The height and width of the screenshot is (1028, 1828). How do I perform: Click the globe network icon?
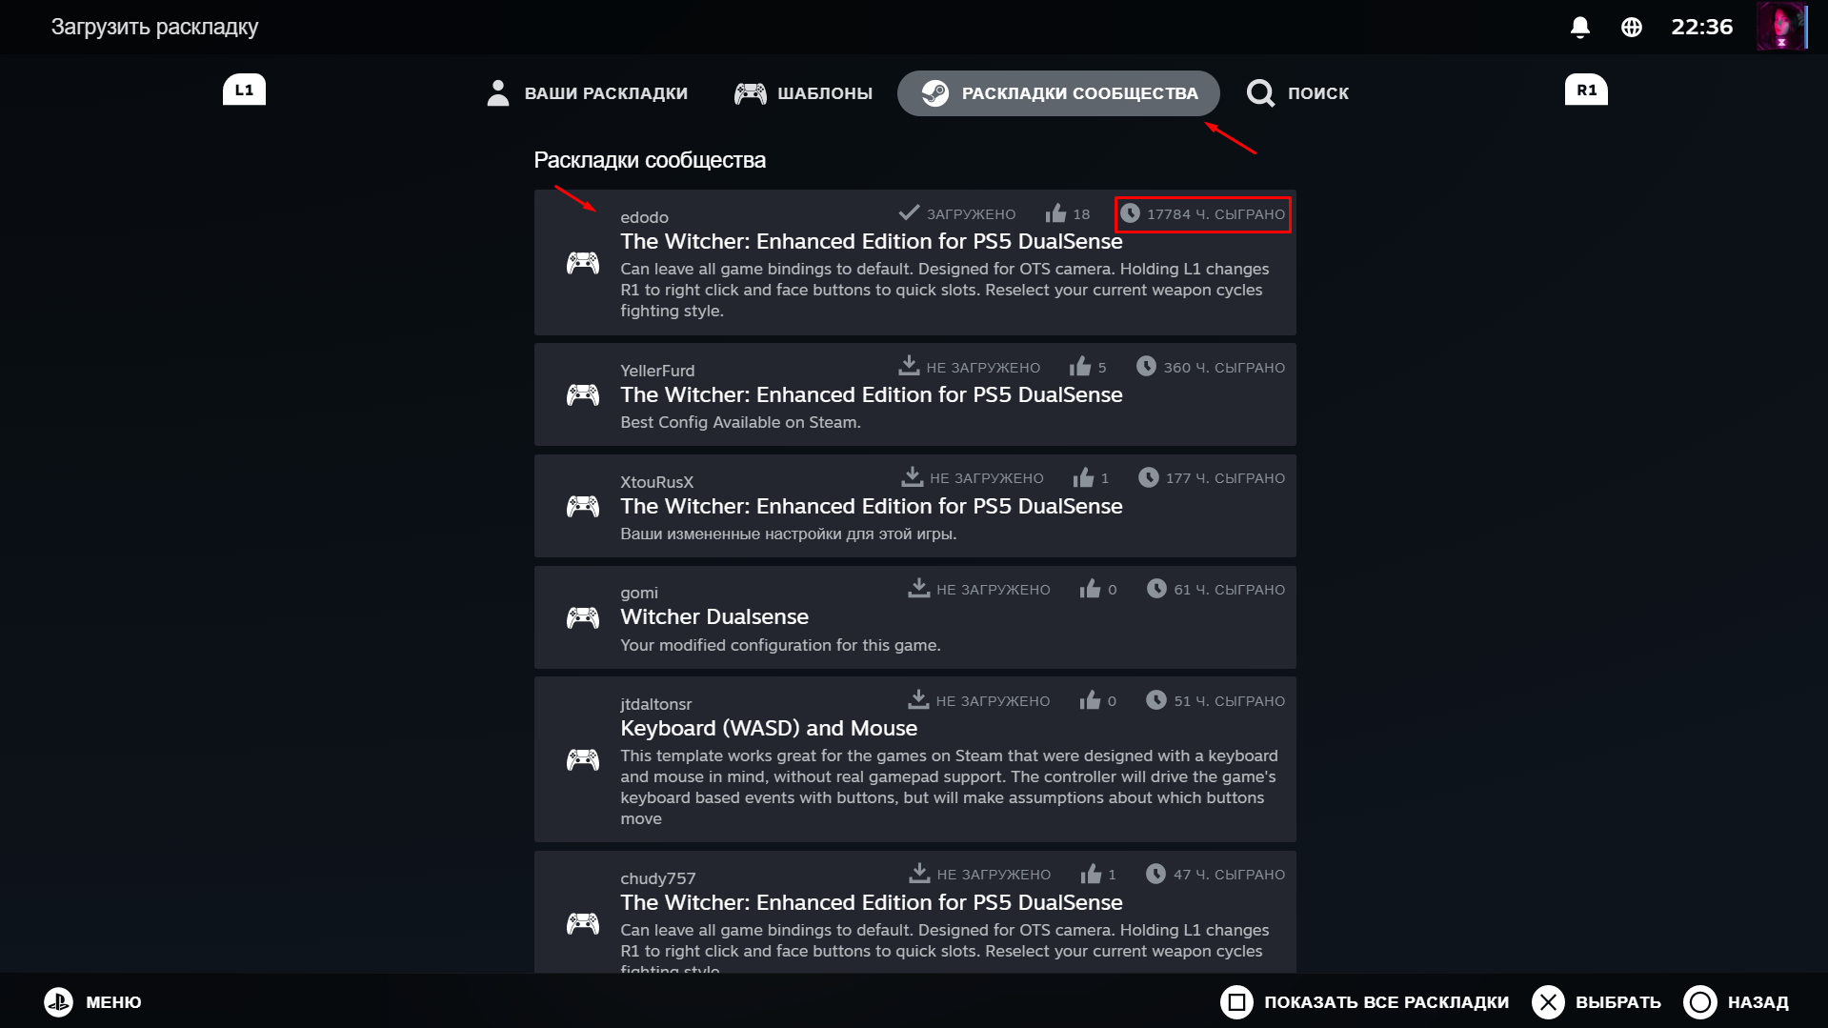[x=1632, y=27]
